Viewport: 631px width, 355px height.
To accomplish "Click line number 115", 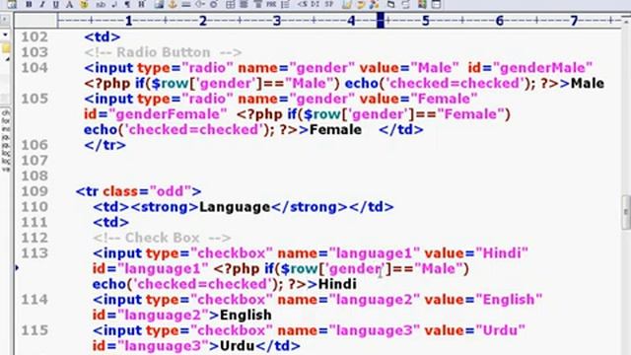I will coord(35,330).
